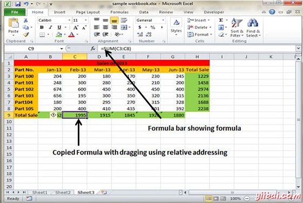Apply Percent Style format
The height and width of the screenshot is (203, 303).
coord(153,28)
